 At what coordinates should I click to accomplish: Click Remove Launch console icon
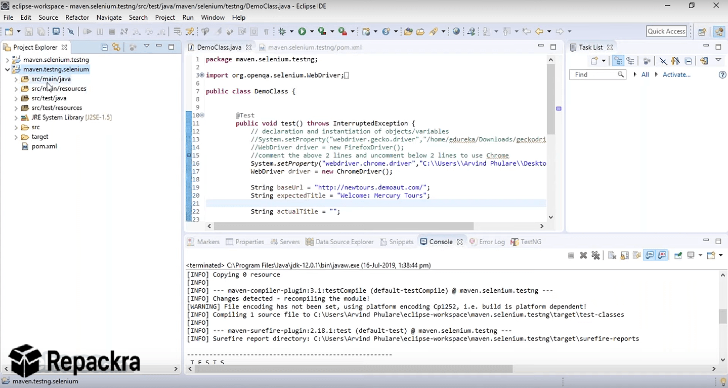coord(583,255)
